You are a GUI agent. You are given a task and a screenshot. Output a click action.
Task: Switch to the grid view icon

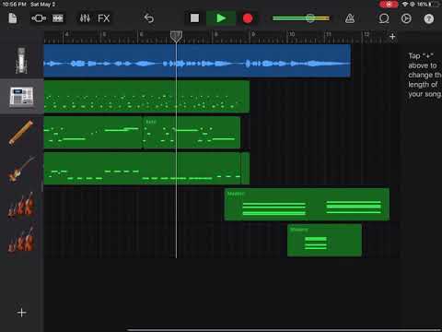(58, 18)
